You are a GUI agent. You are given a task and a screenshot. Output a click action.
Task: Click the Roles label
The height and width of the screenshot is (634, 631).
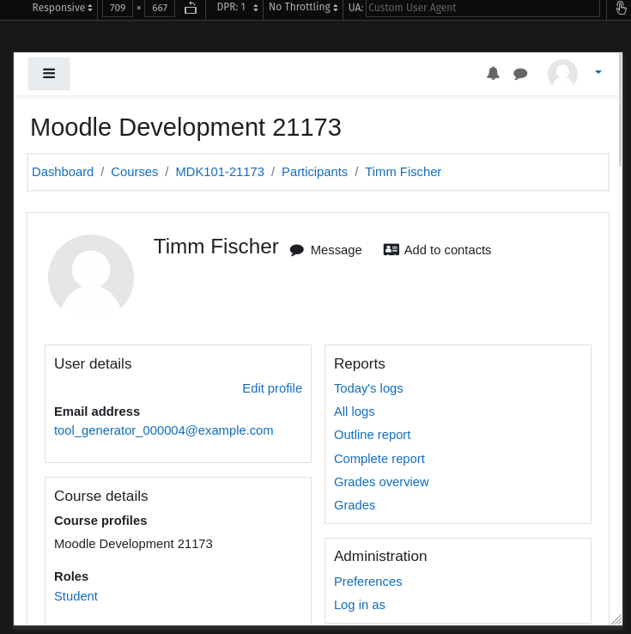[71, 576]
